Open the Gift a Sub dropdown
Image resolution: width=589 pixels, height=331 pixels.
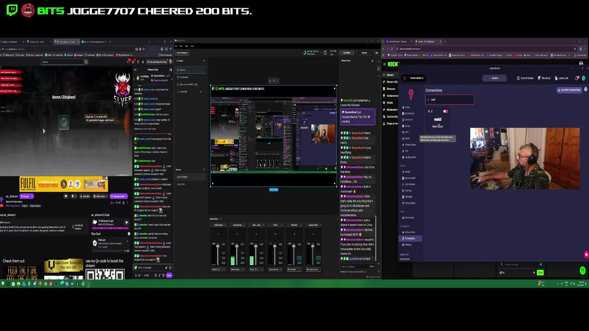(101, 196)
